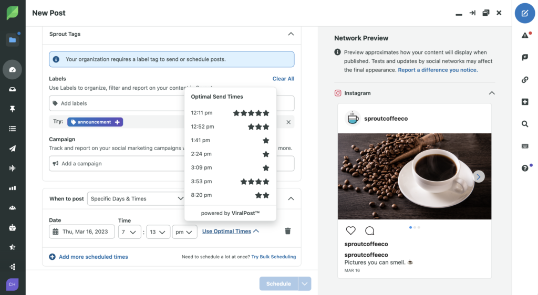Collapse the Sprout Tags section
Image resolution: width=538 pixels, height=295 pixels.
291,34
